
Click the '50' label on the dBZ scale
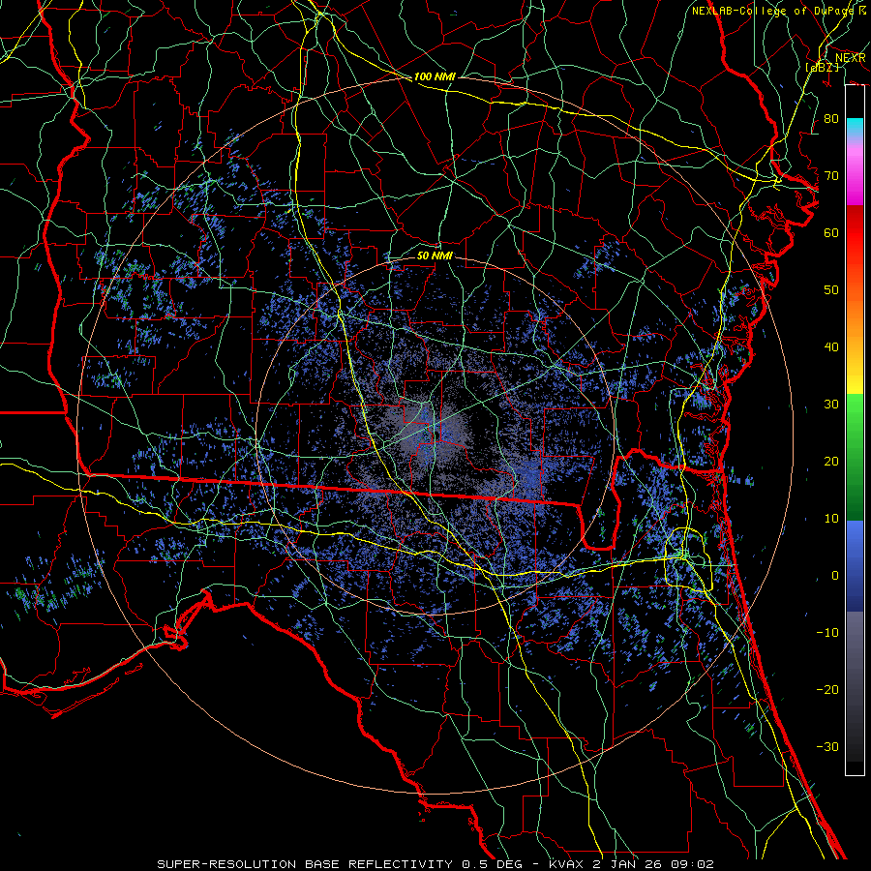(831, 290)
